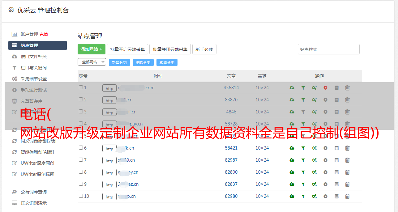Delete site row 2 with its trash icon
Viewport: 398px width, 212px height.
point(347,100)
